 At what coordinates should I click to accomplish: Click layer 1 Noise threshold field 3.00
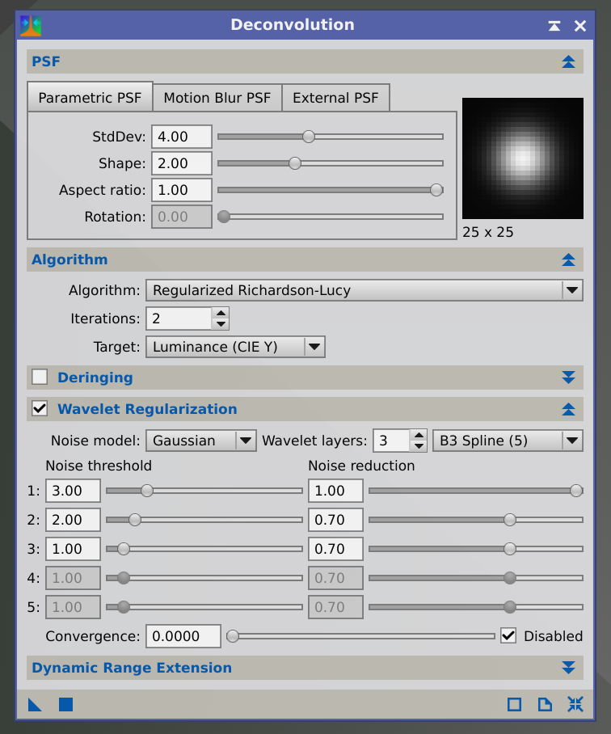(73, 491)
